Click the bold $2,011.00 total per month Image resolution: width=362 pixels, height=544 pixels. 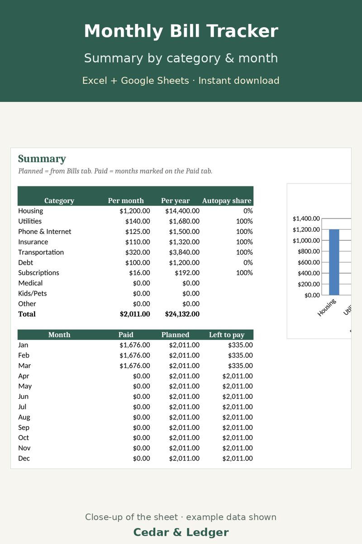135,314
